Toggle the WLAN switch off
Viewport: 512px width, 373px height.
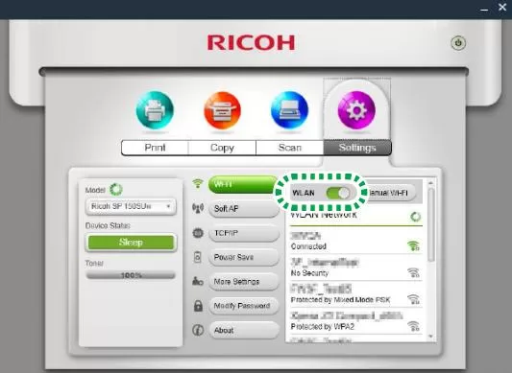point(338,193)
